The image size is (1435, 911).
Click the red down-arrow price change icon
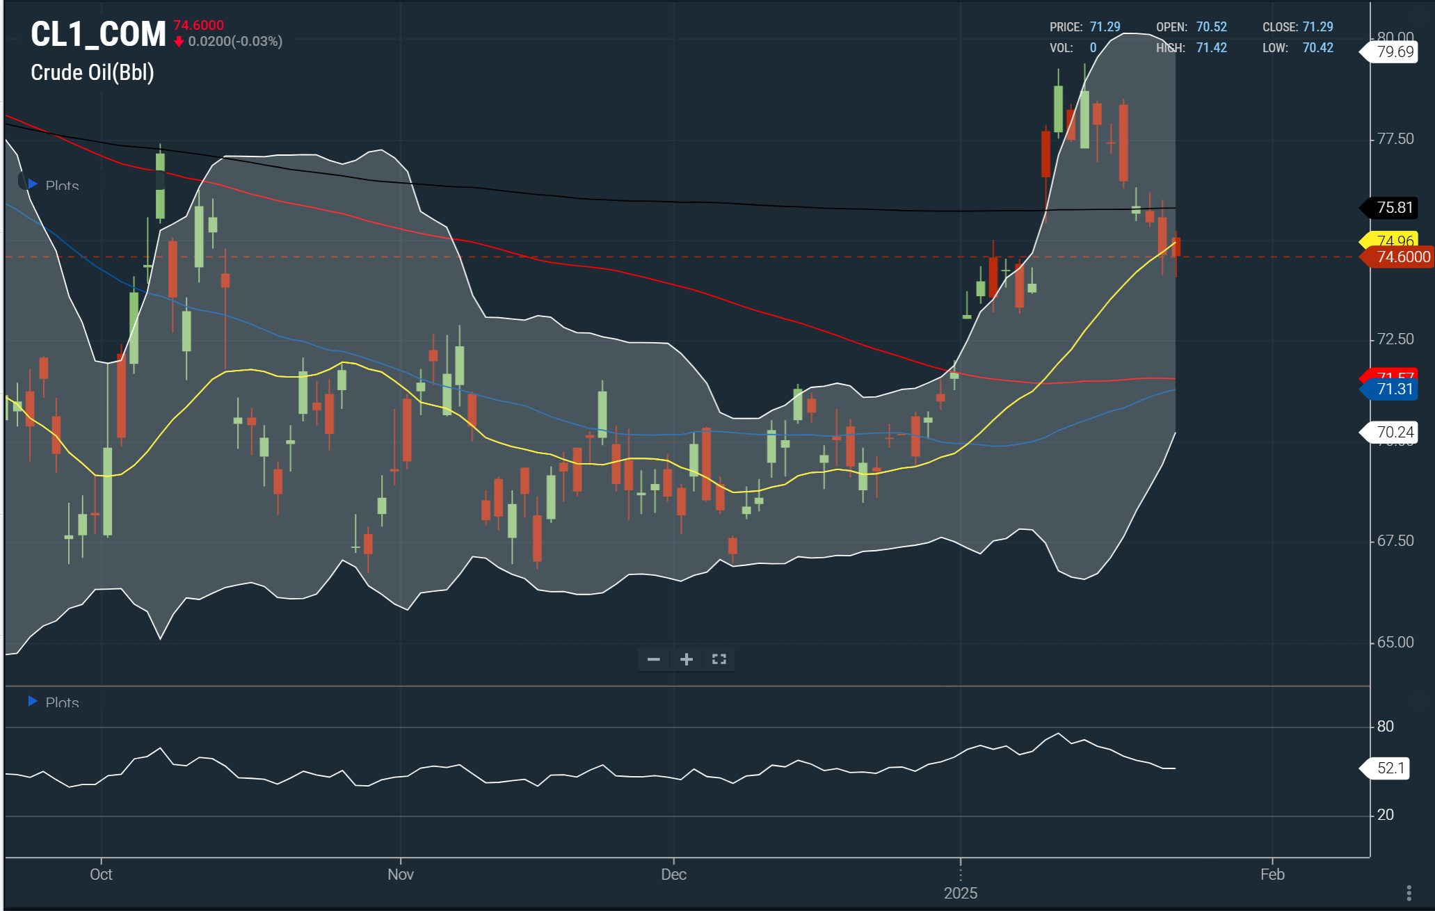click(x=179, y=42)
